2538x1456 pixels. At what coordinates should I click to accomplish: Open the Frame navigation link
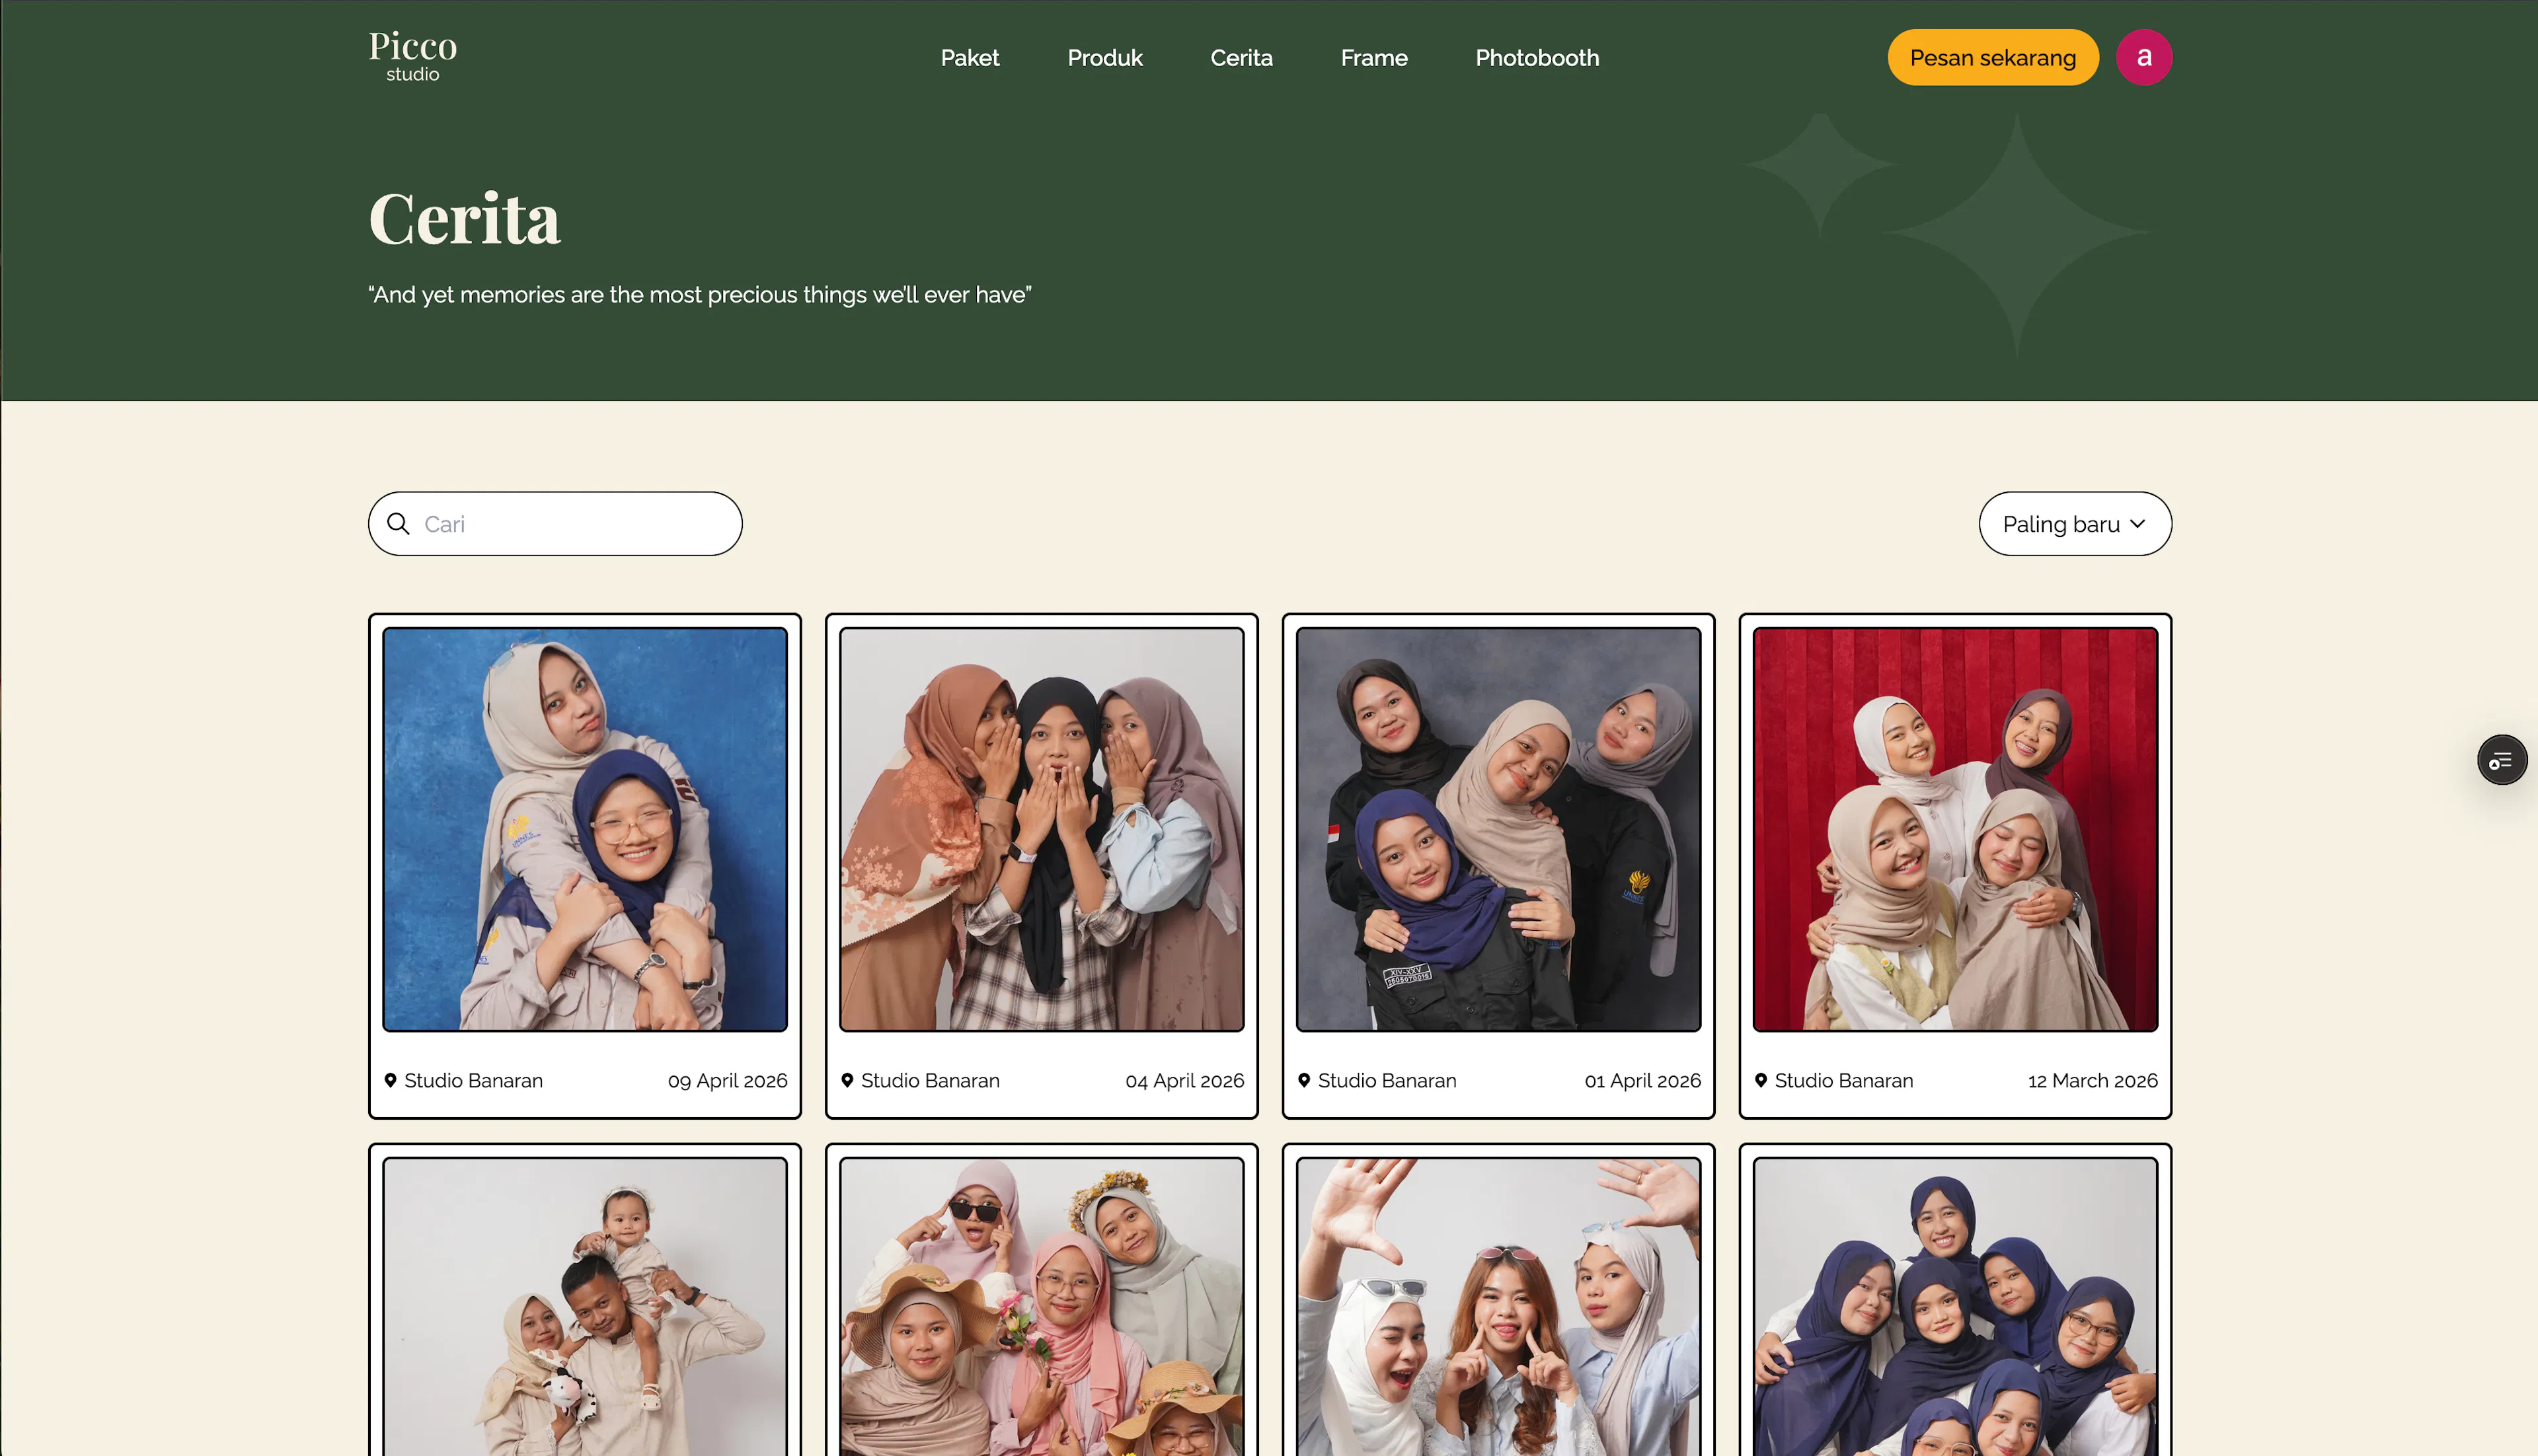click(1373, 58)
